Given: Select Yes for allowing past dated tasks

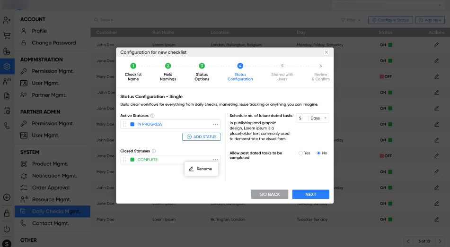Looking at the screenshot, I should [x=300, y=153].
